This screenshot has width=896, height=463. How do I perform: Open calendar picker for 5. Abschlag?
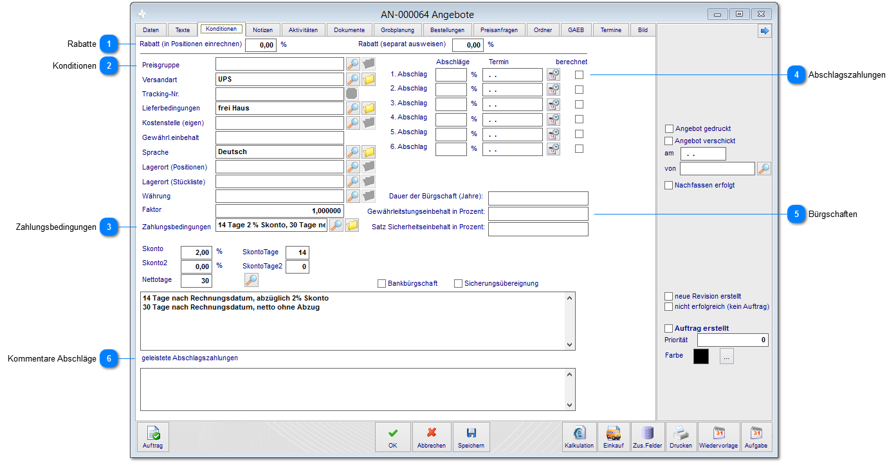coord(553,134)
